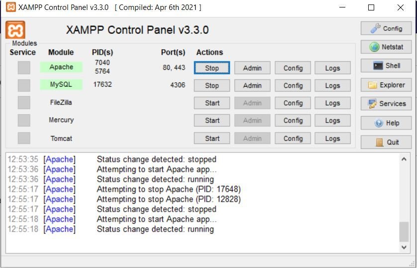This screenshot has height=268, width=417.
Task: Open Apache Logs menu
Action: pyautogui.click(x=332, y=68)
